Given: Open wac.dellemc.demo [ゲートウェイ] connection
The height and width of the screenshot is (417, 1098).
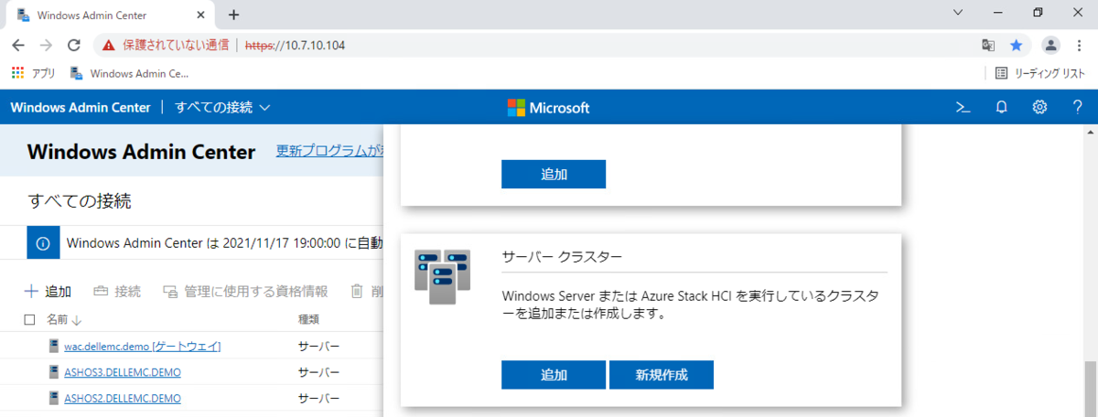Looking at the screenshot, I should click(x=142, y=346).
